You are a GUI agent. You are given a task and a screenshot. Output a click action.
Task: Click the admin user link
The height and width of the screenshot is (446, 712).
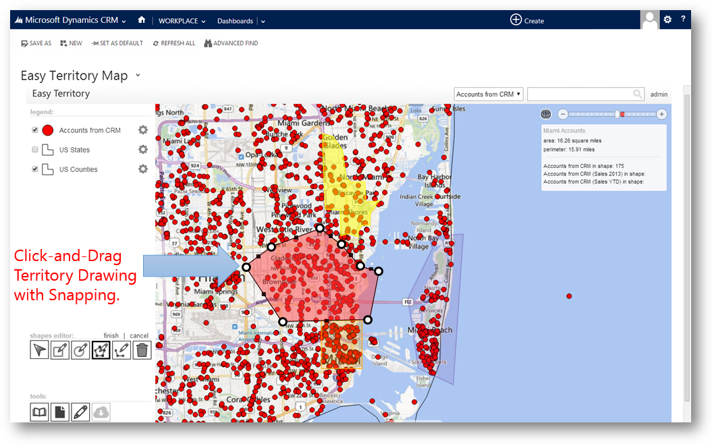tap(659, 94)
